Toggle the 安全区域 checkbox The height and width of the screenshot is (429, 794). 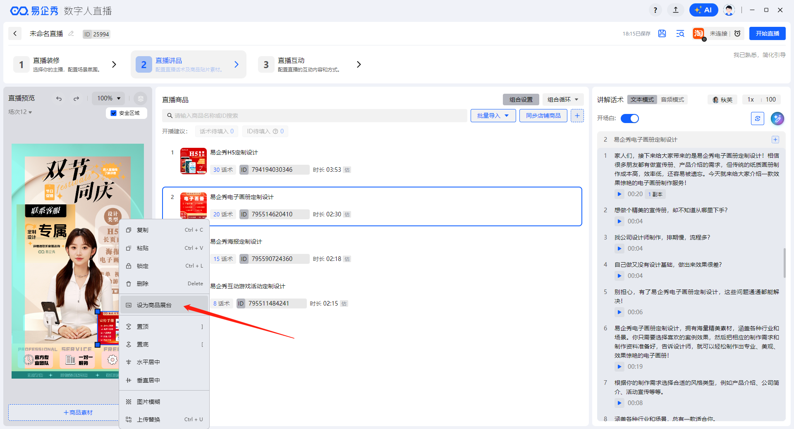coord(114,113)
